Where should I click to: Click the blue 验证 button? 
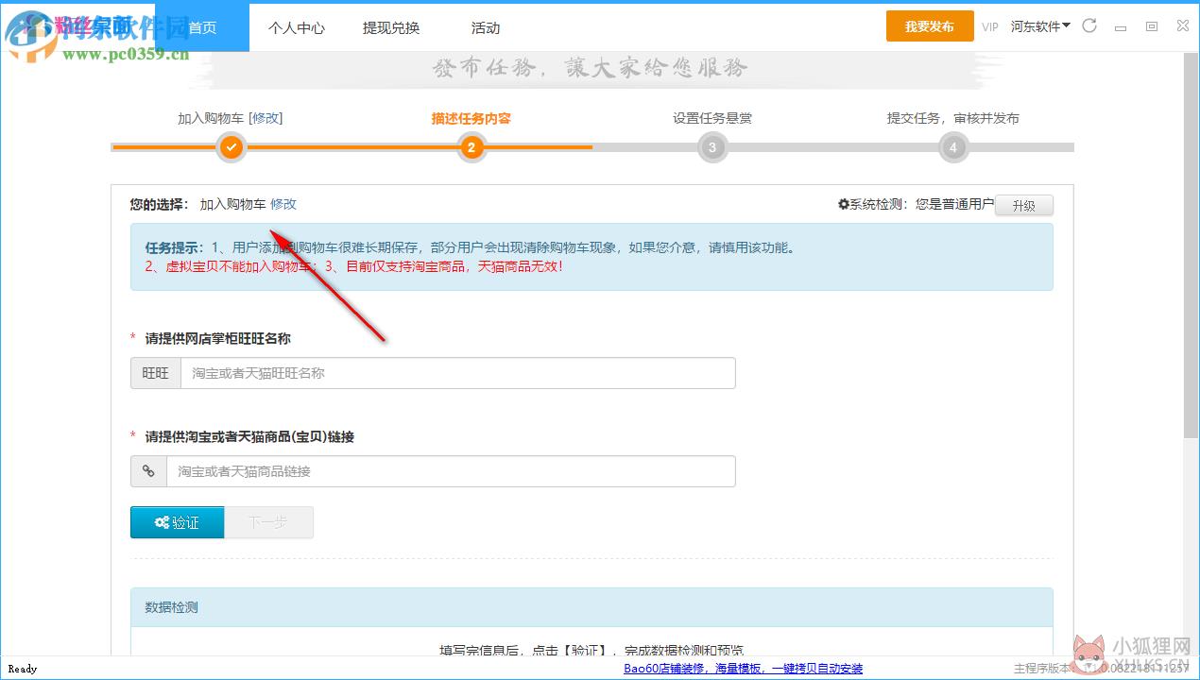(x=178, y=522)
